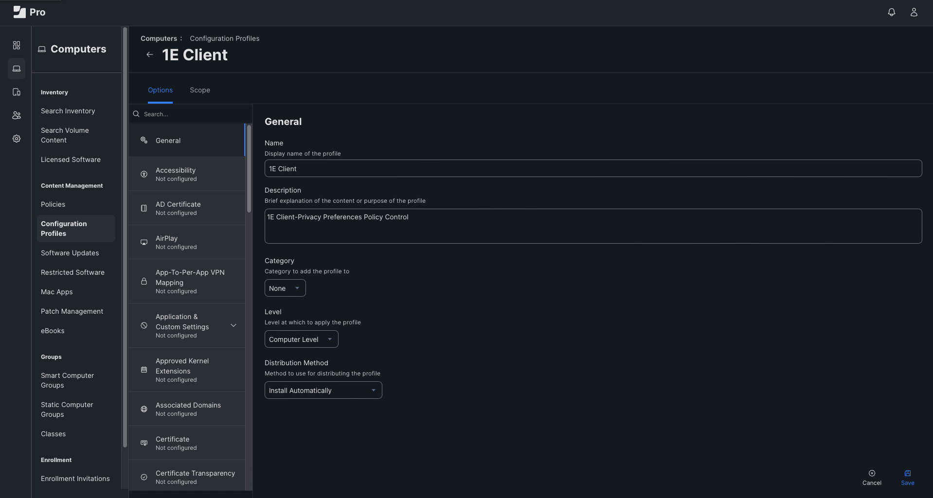Open the Users icon in left rail
Viewport: 933px width, 498px height.
17,115
